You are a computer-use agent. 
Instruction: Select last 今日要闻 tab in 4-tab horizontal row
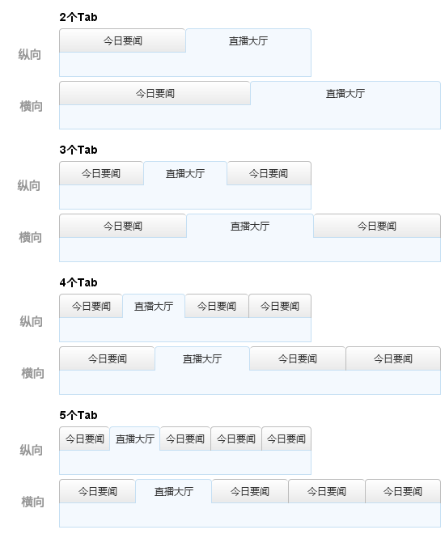393,358
